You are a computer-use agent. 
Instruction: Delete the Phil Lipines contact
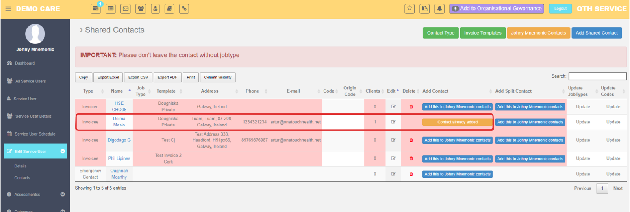[411, 159]
